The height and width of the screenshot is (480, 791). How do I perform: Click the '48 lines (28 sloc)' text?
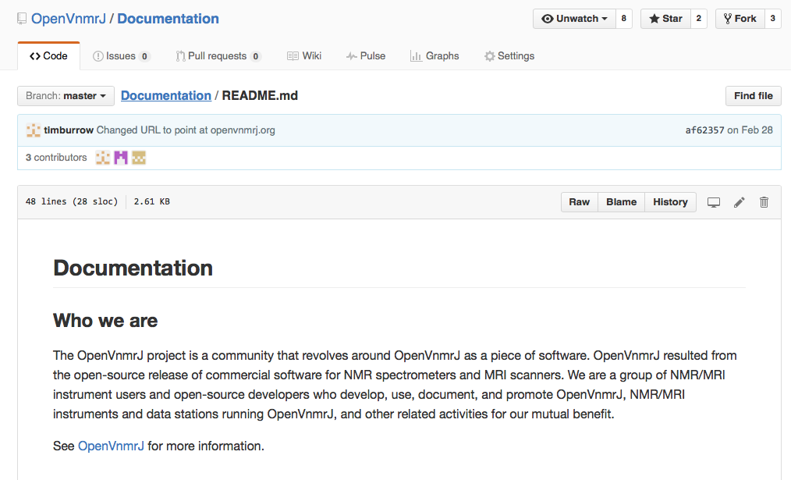(x=72, y=202)
